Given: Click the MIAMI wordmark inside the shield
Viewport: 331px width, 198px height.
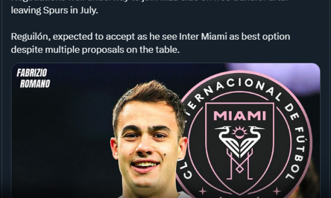Looking at the screenshot, I should (x=239, y=115).
